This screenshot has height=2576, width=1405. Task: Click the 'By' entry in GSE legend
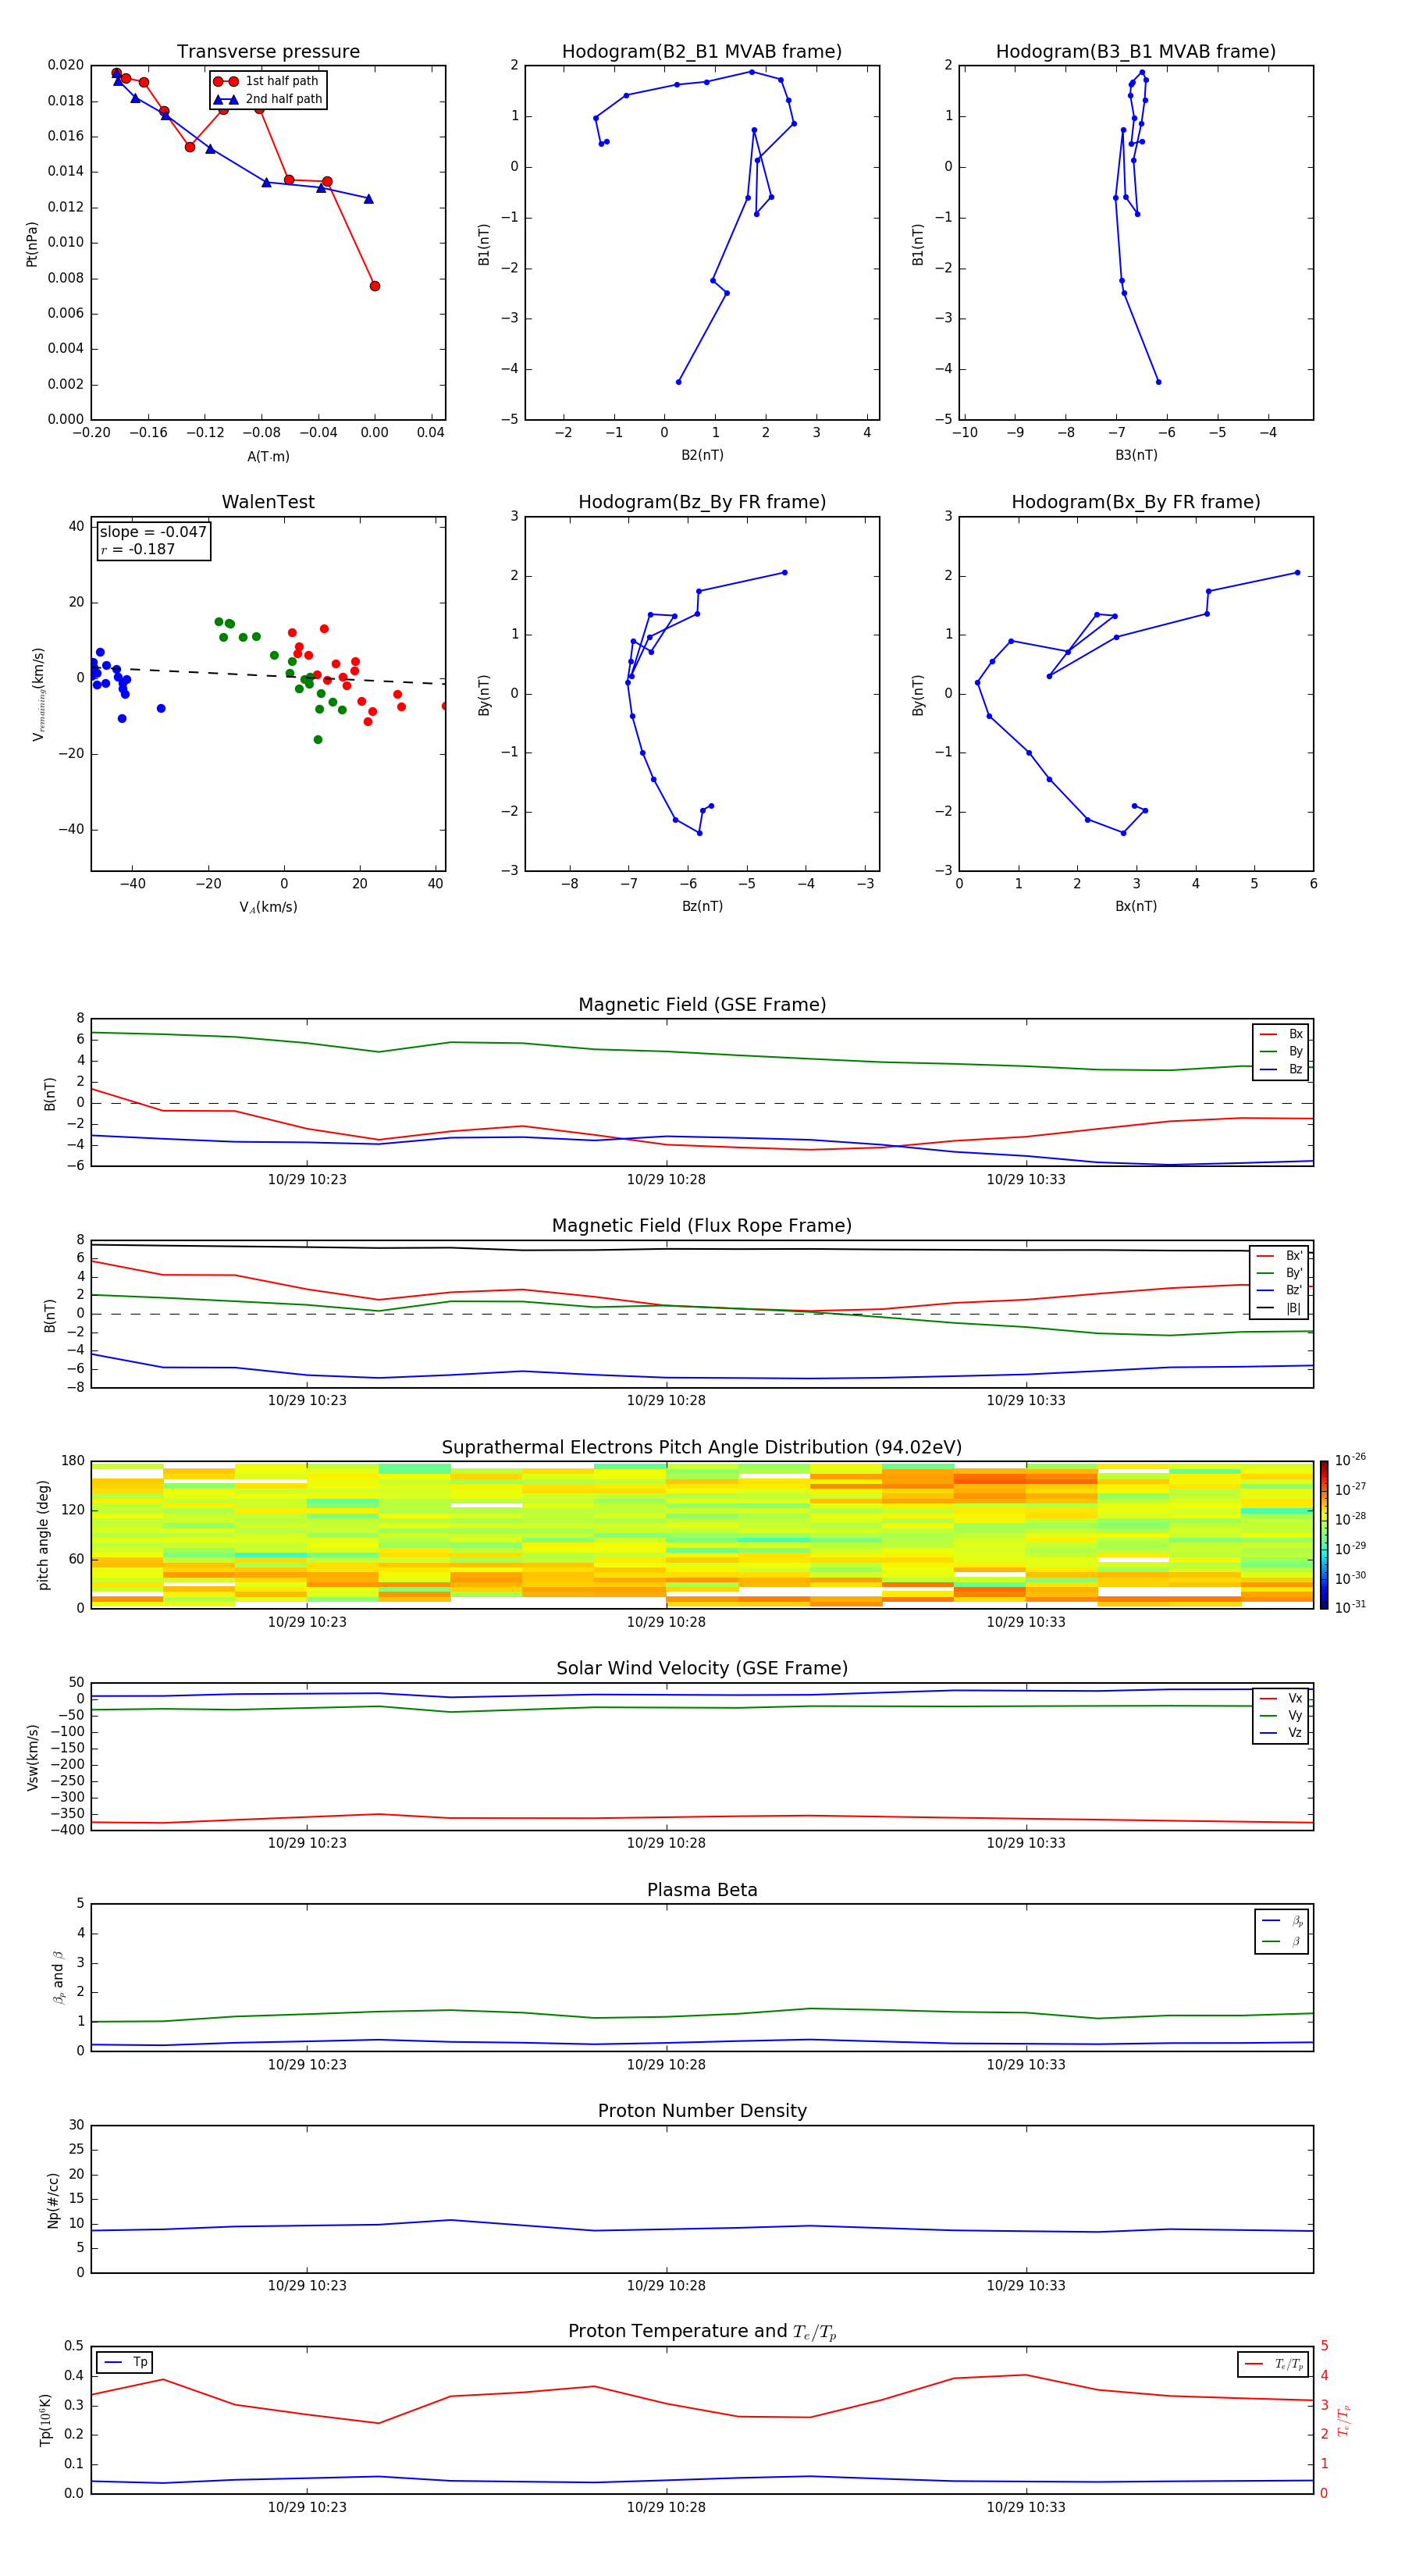pyautogui.click(x=1281, y=1051)
